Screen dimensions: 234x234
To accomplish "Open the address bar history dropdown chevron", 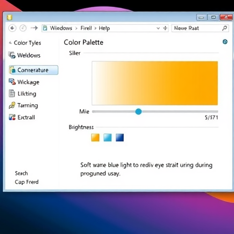I will click(x=158, y=28).
